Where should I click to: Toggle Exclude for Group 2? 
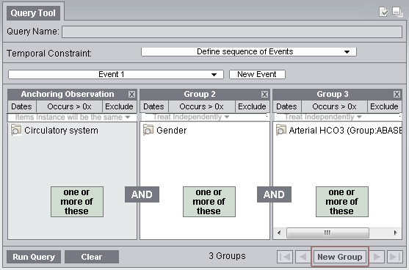(x=252, y=106)
